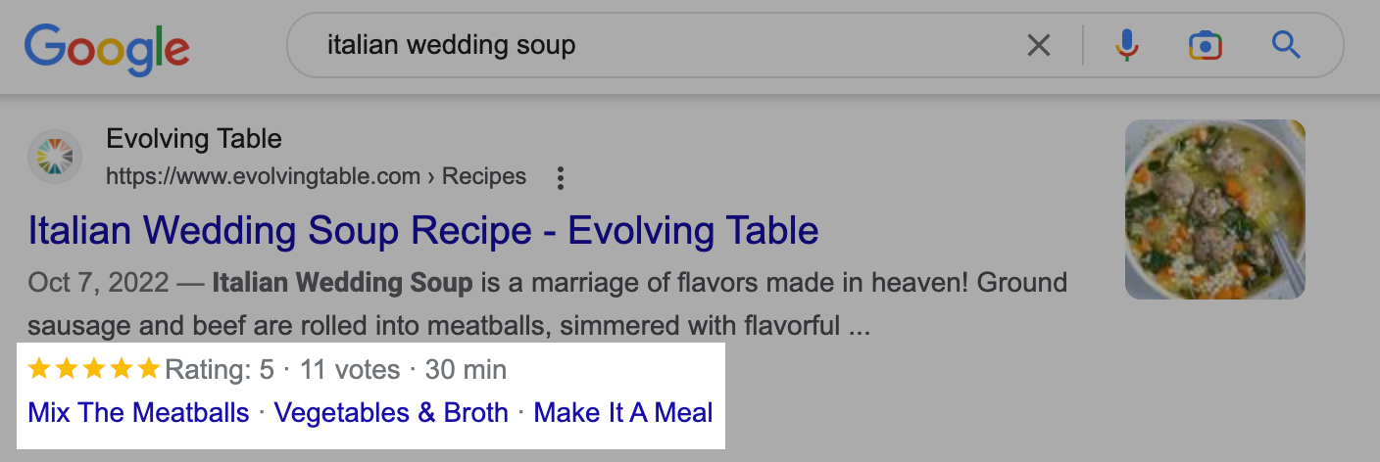The image size is (1380, 462).
Task: Jump to the Mix The Meatballs section
Action: point(138,413)
